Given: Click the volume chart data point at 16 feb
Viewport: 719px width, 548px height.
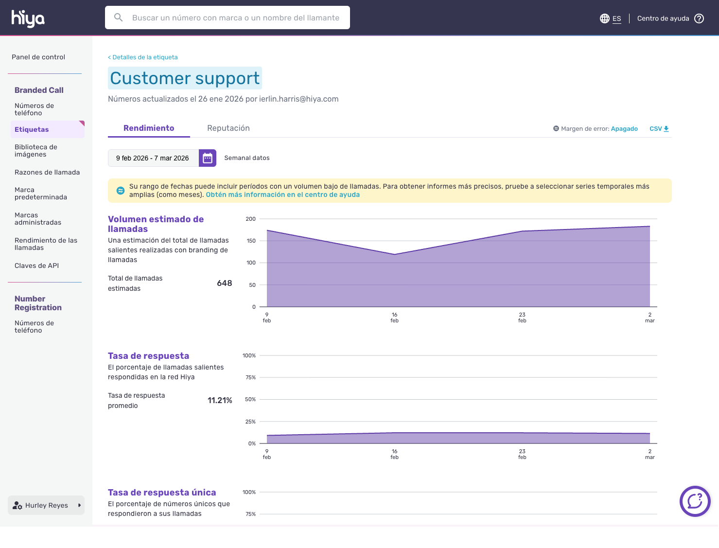Looking at the screenshot, I should [394, 254].
